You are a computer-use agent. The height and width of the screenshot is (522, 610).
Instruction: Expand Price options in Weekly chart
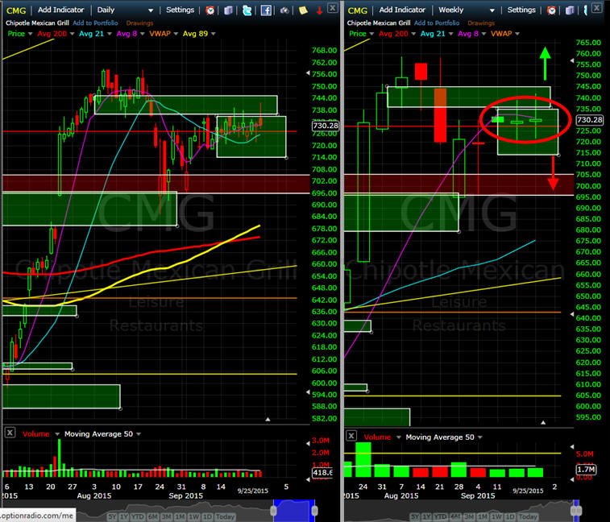pos(372,34)
